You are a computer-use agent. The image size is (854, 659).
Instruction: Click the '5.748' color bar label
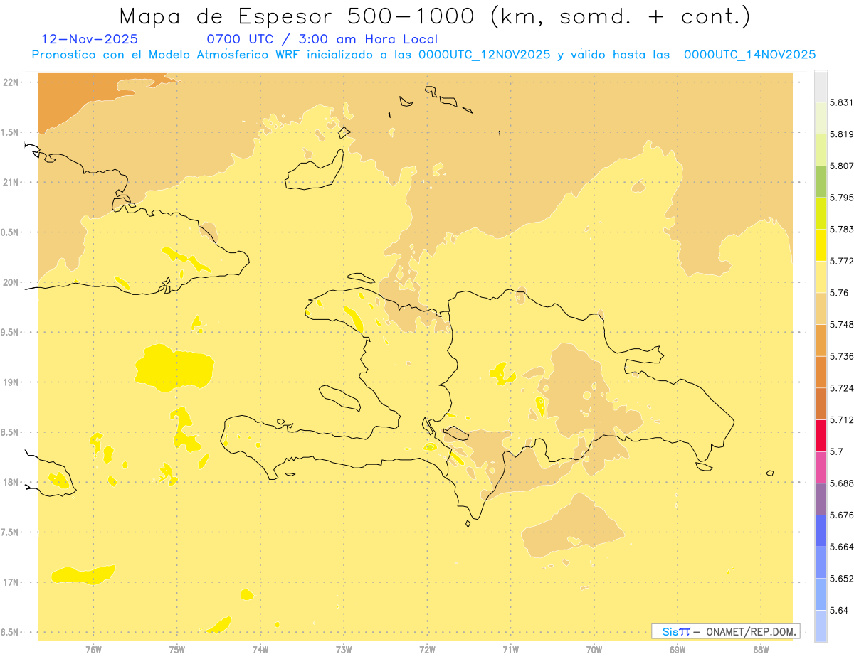point(841,324)
